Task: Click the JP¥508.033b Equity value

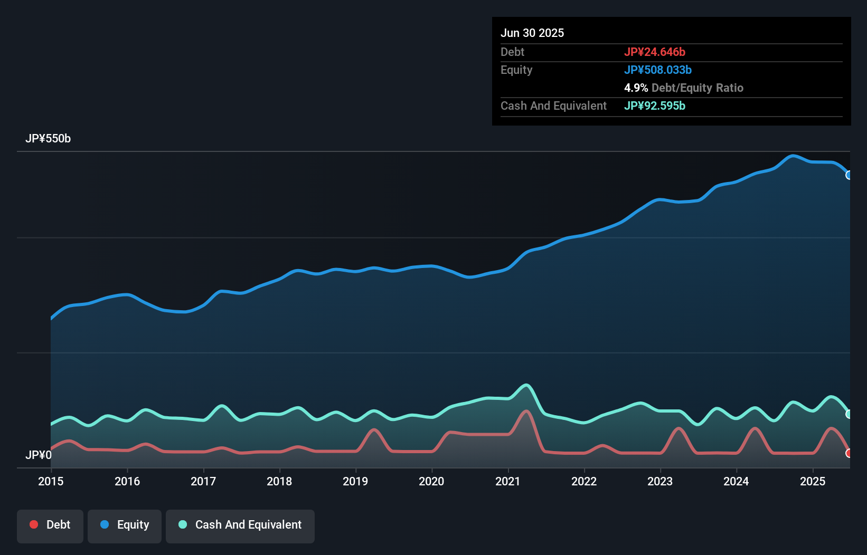Action: pos(658,70)
